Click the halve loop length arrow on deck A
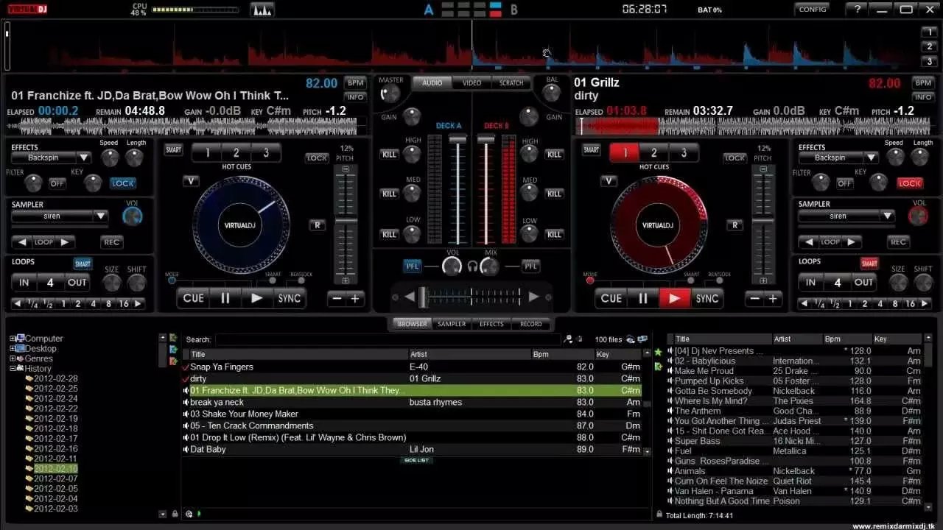 point(17,303)
